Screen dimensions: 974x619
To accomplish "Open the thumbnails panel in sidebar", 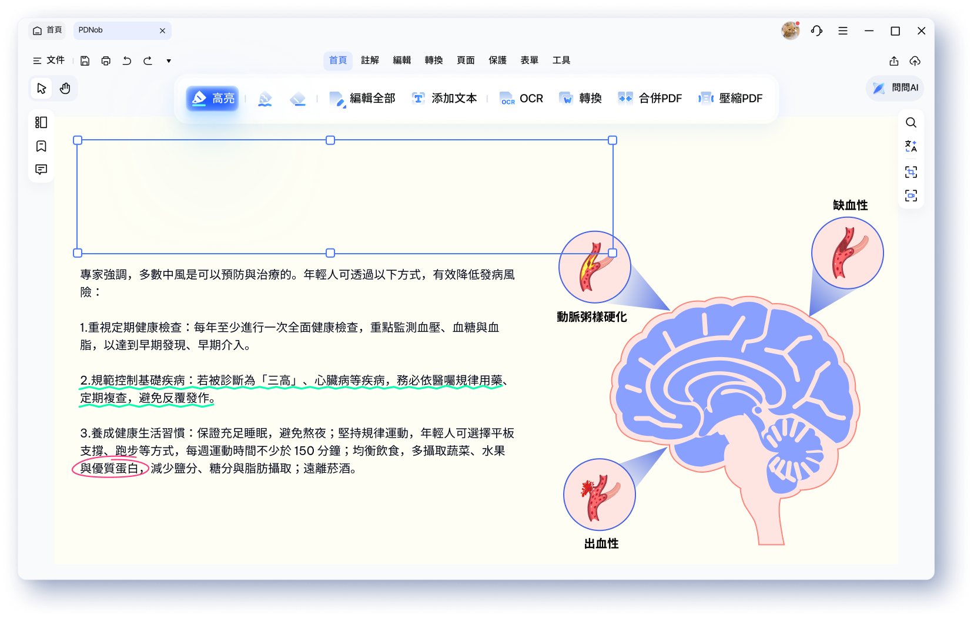I will [41, 122].
